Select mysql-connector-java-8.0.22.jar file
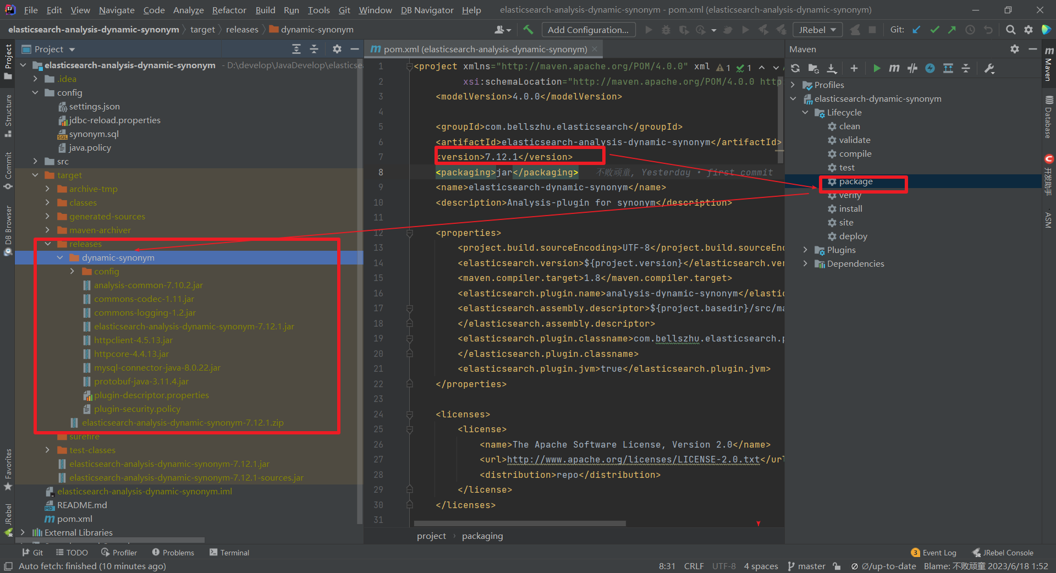The height and width of the screenshot is (573, 1056). point(157,367)
